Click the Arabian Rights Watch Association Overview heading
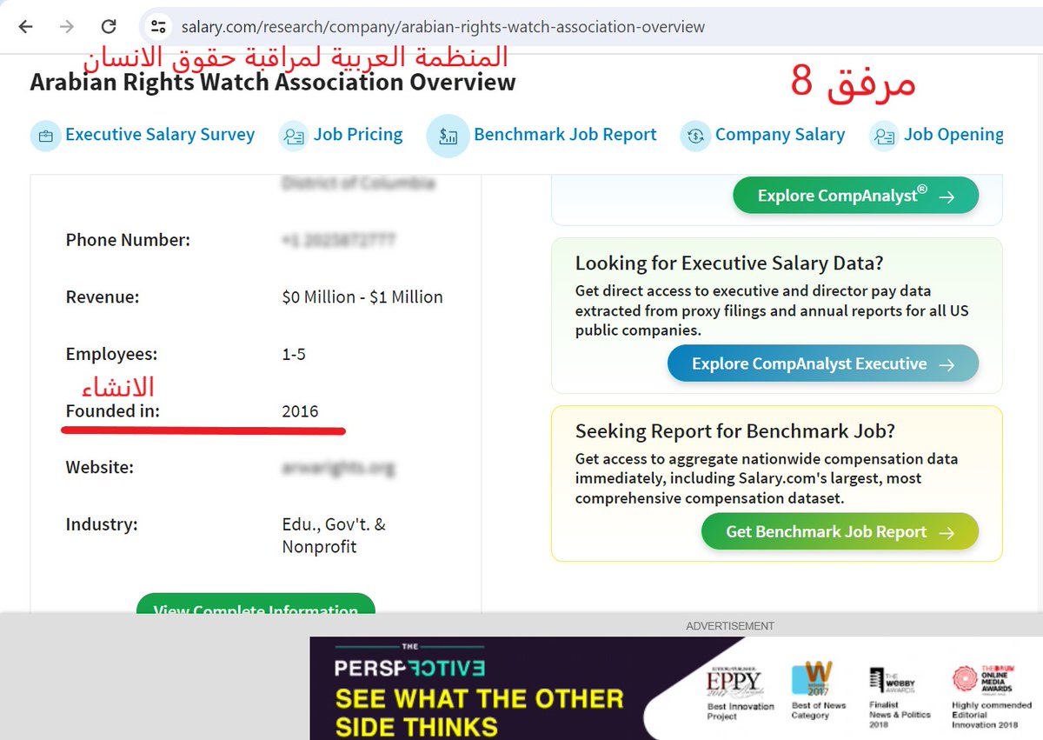 pyautogui.click(x=273, y=83)
